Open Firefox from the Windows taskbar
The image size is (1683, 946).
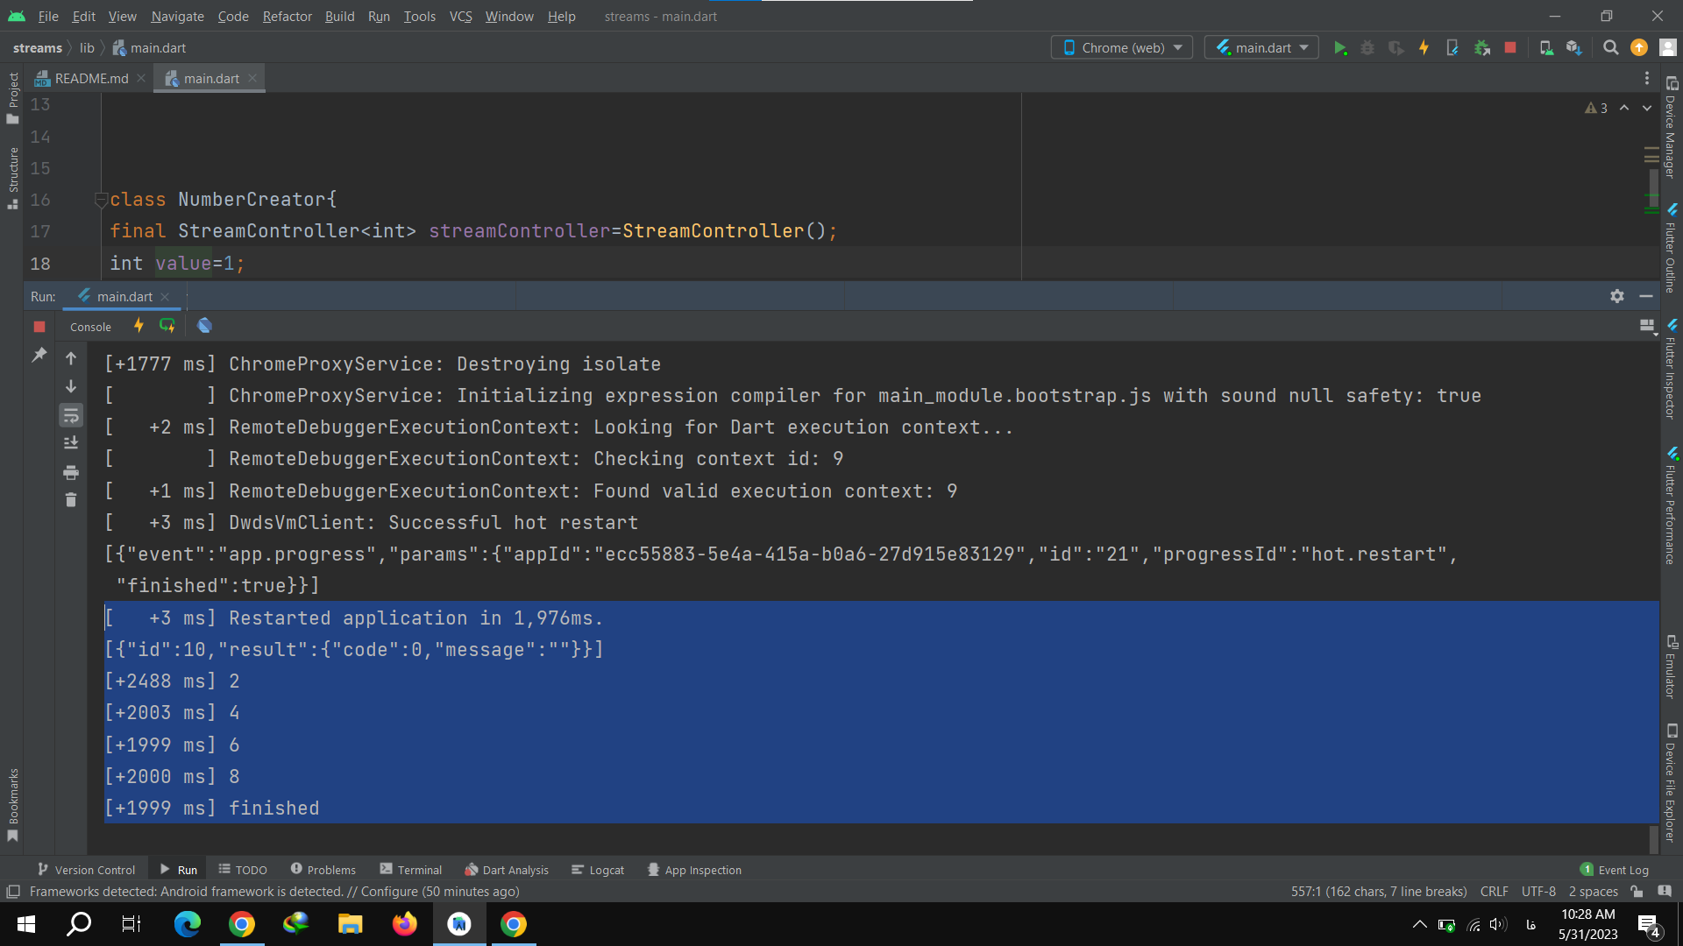click(404, 924)
